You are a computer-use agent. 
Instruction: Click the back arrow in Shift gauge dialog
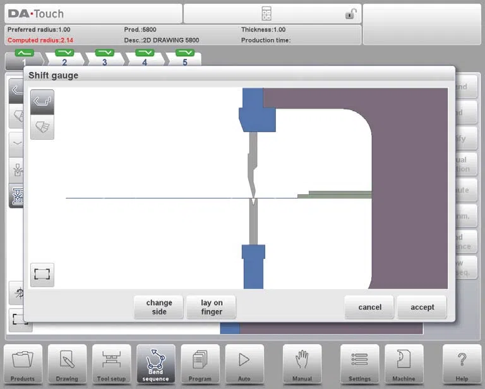[42, 102]
